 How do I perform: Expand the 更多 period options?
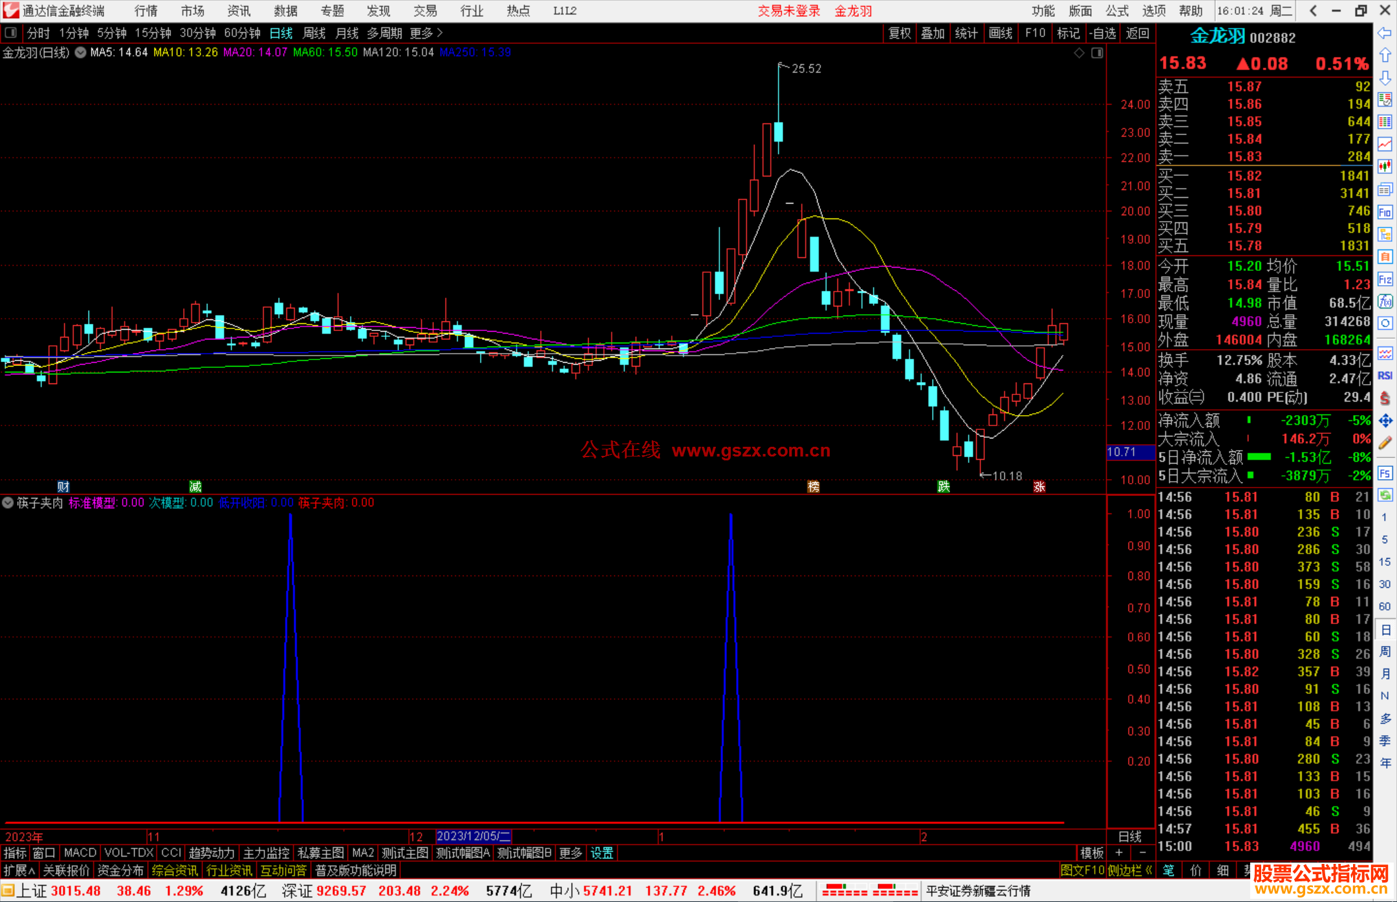point(426,33)
